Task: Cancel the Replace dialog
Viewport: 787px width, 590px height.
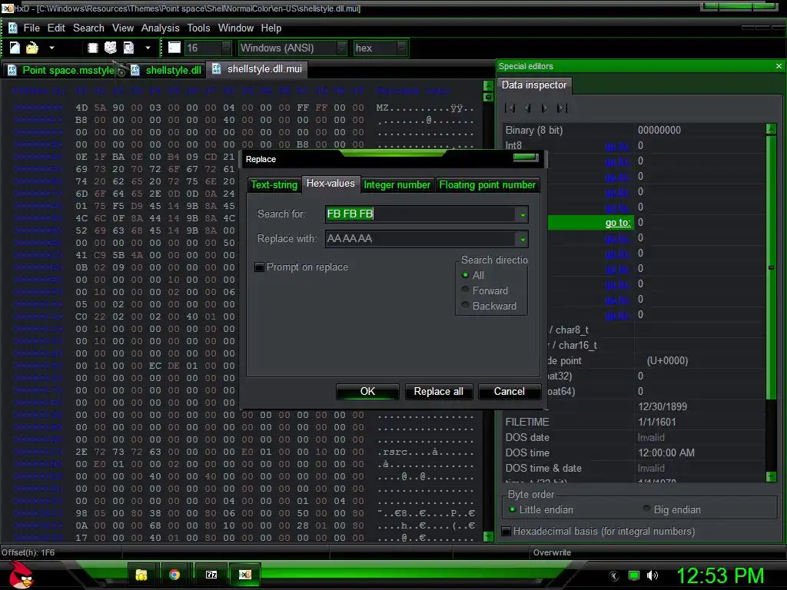Action: point(510,391)
